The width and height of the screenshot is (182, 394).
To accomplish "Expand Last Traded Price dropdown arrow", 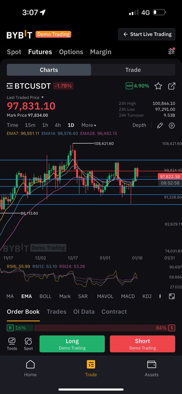I will click(x=42, y=98).
